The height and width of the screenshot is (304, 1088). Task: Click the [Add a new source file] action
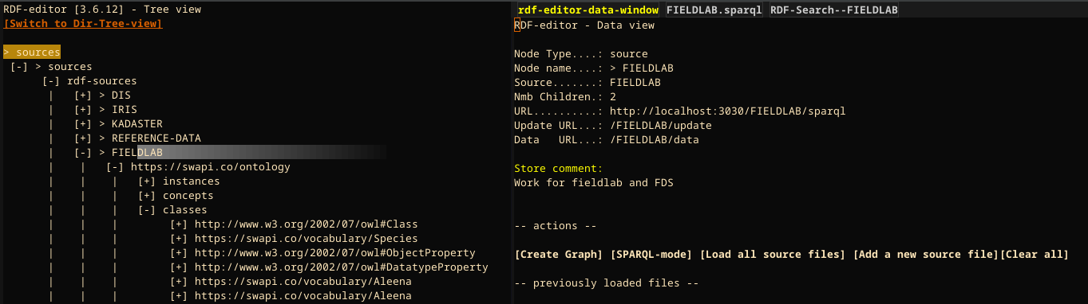[x=926, y=255]
